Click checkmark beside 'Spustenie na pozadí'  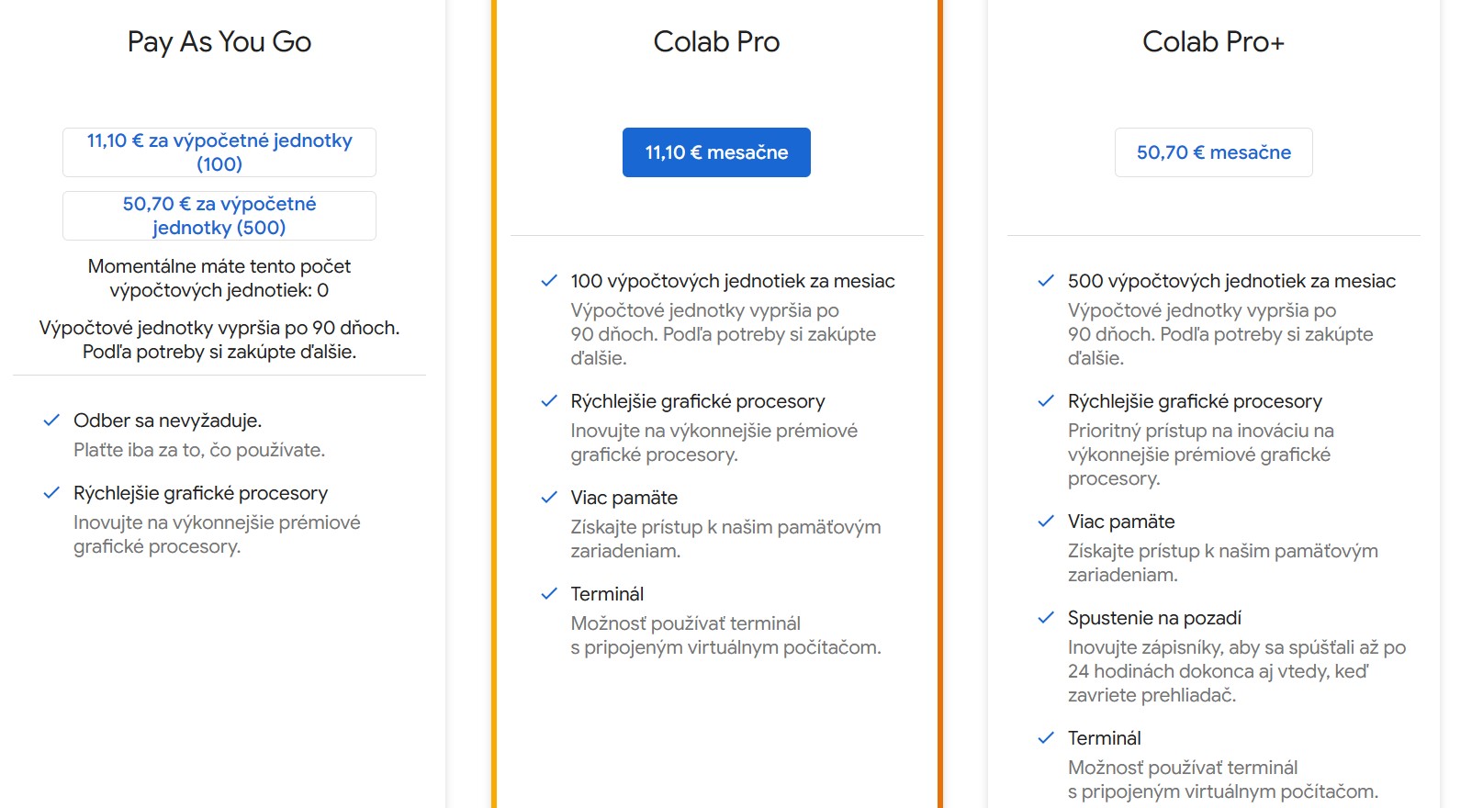pyautogui.click(x=1046, y=618)
